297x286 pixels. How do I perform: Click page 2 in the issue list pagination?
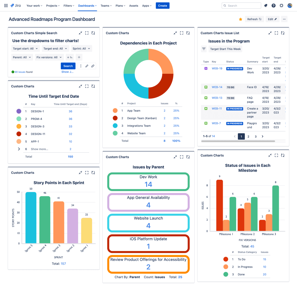pos(248,136)
